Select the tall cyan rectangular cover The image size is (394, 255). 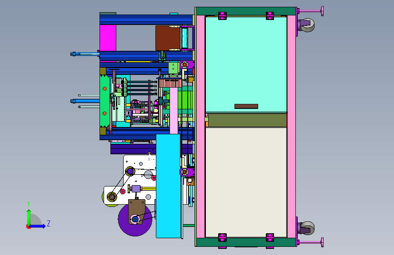(x=168, y=186)
